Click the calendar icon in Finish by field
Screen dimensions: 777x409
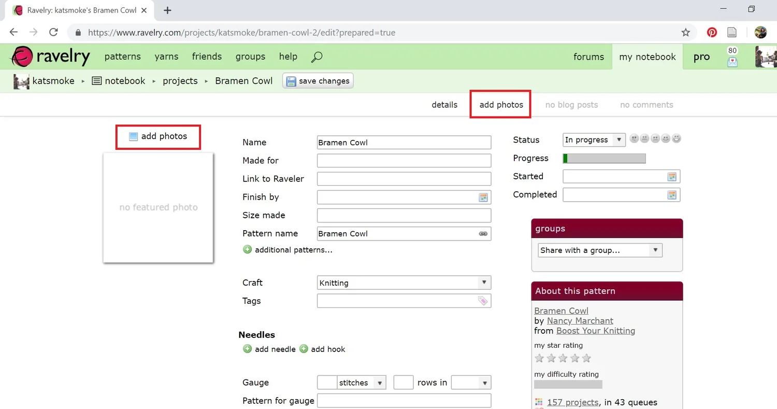click(x=483, y=197)
